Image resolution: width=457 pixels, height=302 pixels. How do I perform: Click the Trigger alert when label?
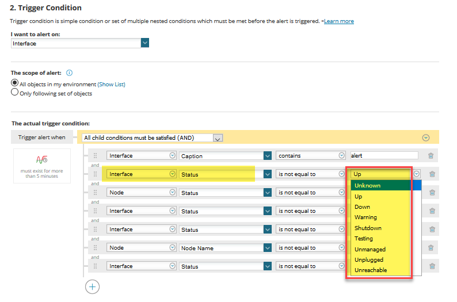(x=41, y=137)
